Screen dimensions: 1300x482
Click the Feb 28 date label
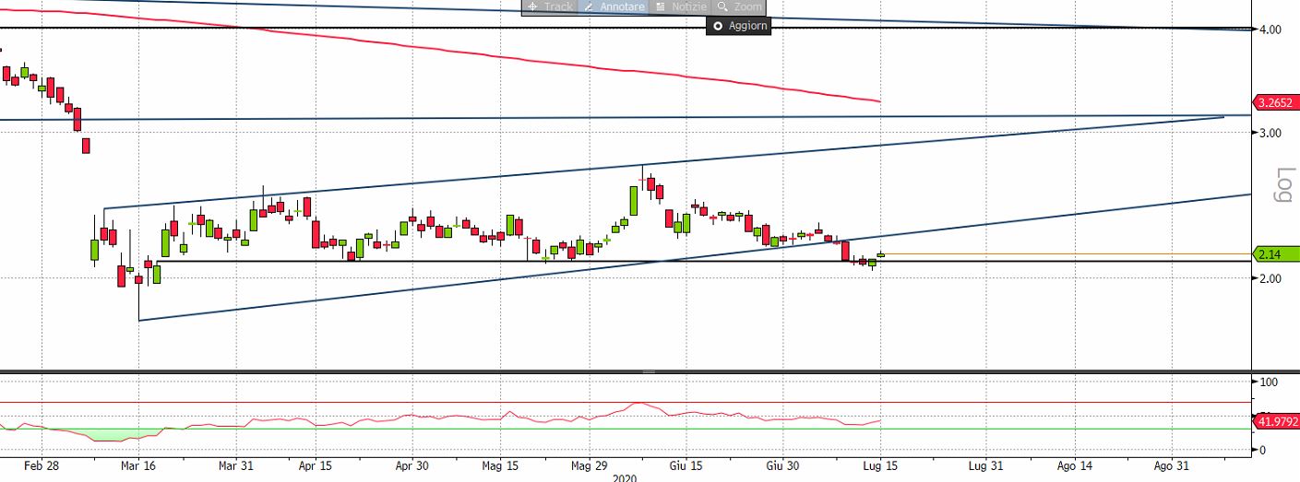42,466
